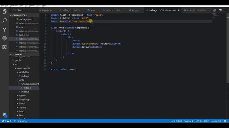Open the Search view in activity bar
The height and width of the screenshot is (128, 229).
5,21
